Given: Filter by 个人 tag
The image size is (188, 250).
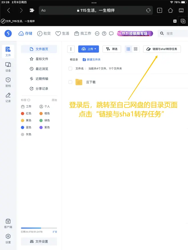Looking at the screenshot, I should [45, 106].
